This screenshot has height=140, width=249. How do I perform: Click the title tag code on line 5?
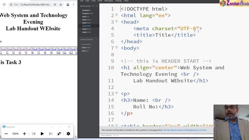[165, 35]
